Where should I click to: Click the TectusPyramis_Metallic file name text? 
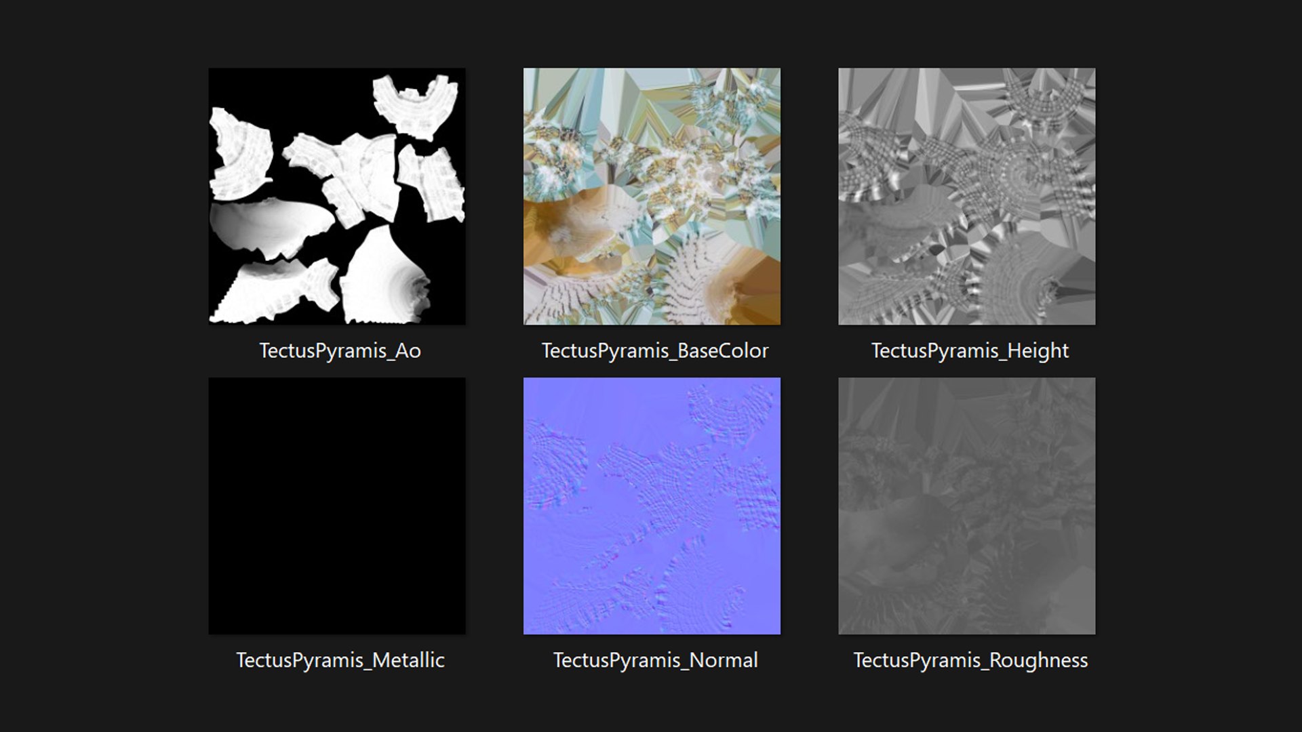(340, 660)
